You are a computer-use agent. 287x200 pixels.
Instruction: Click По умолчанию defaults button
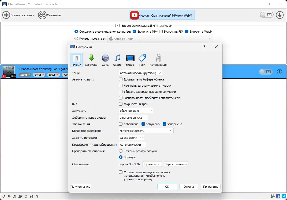tap(81, 187)
